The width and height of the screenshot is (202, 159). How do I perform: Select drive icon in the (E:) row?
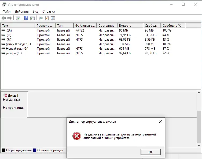pos(3,35)
